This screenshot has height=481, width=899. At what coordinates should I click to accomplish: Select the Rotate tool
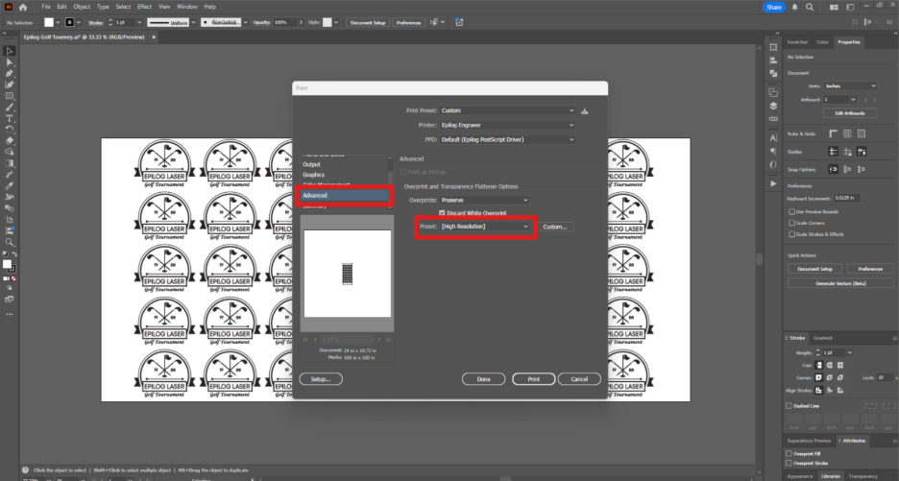point(10,130)
